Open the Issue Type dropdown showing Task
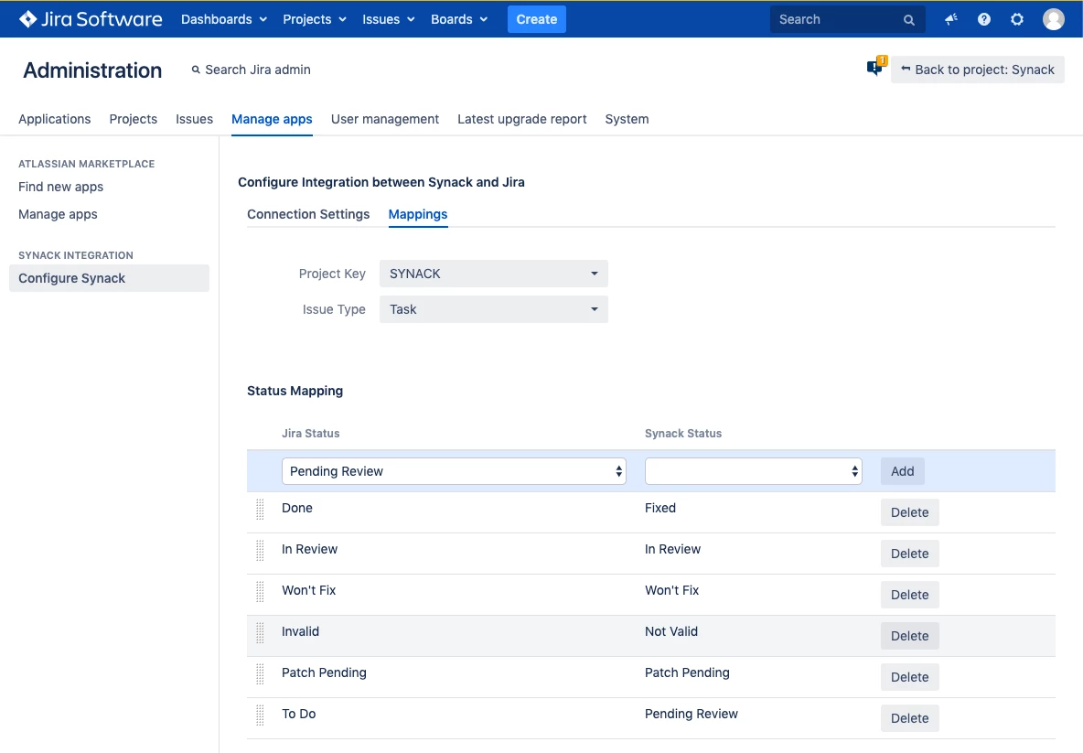 [x=493, y=309]
